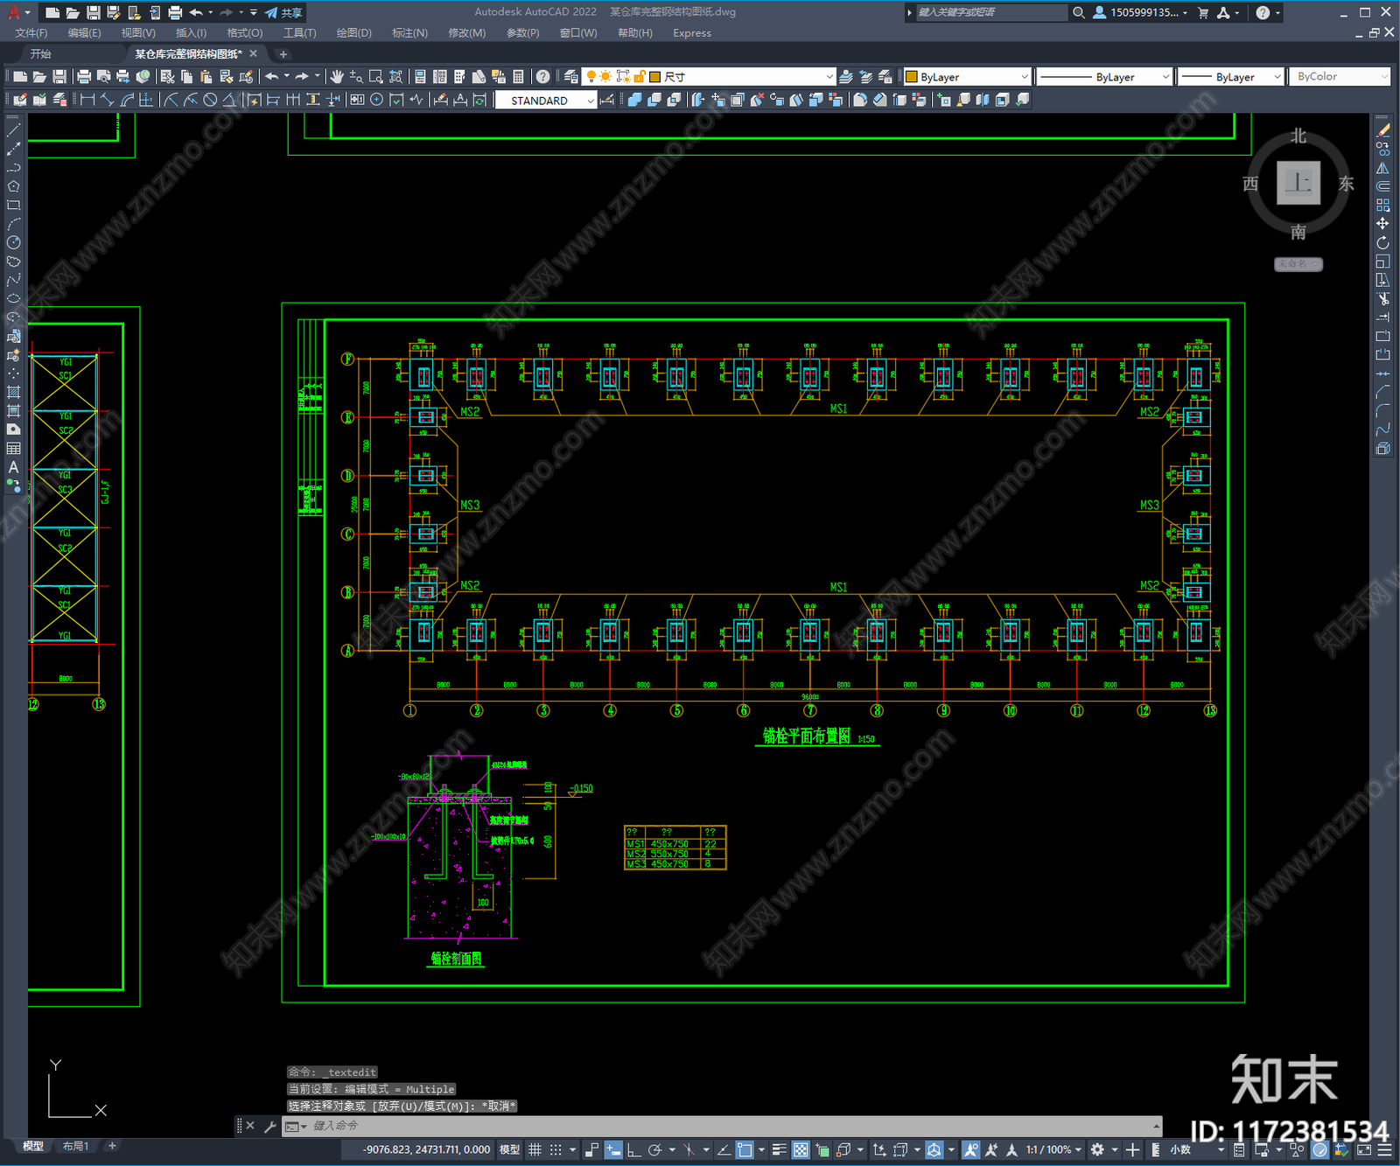Screen dimensions: 1400x1166
Task: Open Layer Properties Manager icon
Action: point(570,77)
